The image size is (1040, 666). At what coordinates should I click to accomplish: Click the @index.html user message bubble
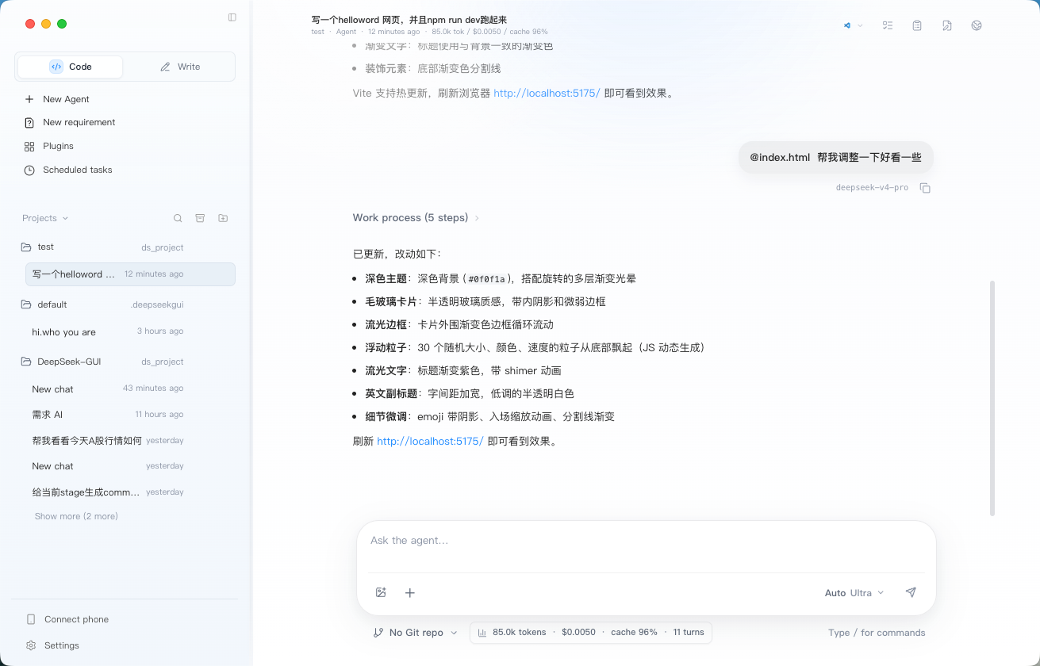point(836,157)
